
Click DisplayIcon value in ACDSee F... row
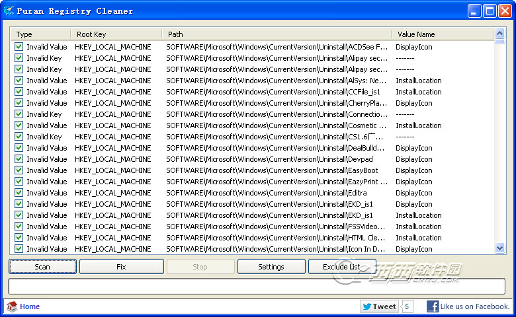pos(414,47)
